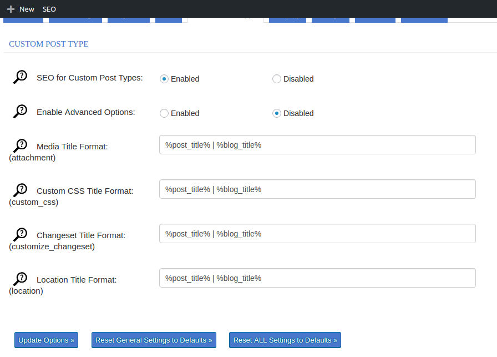This screenshot has width=497, height=357.
Task: Click the Update Options button
Action: (46, 340)
